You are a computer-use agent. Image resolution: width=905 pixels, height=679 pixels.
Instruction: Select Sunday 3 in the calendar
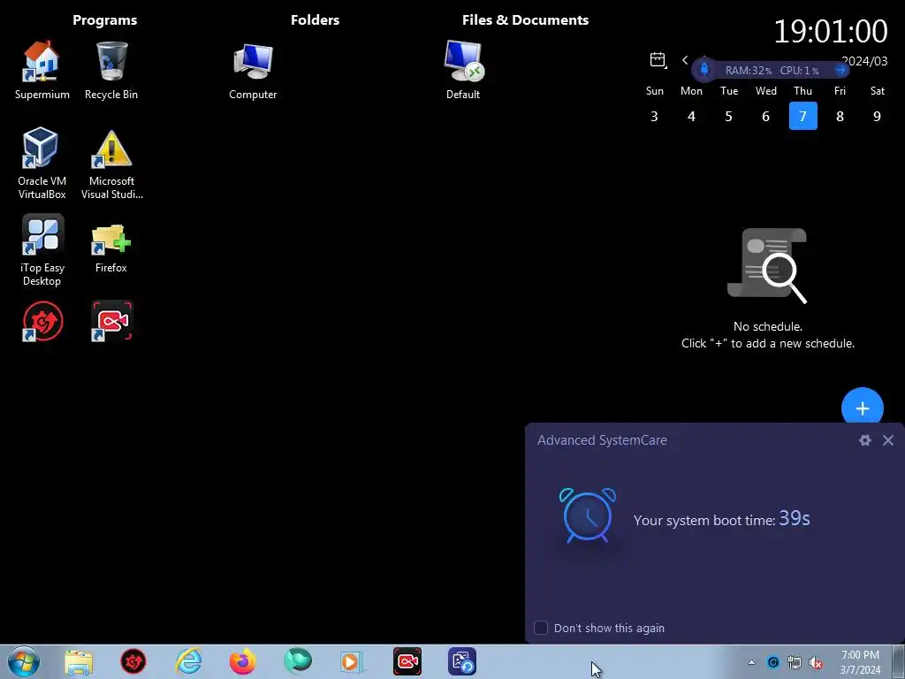(x=654, y=116)
